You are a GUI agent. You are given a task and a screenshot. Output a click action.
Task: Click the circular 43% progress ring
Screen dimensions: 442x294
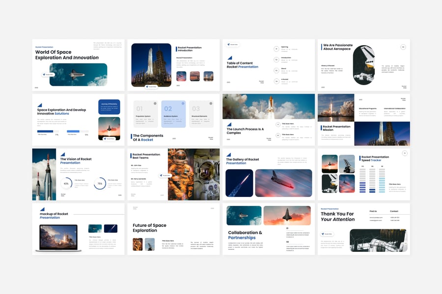(x=66, y=183)
